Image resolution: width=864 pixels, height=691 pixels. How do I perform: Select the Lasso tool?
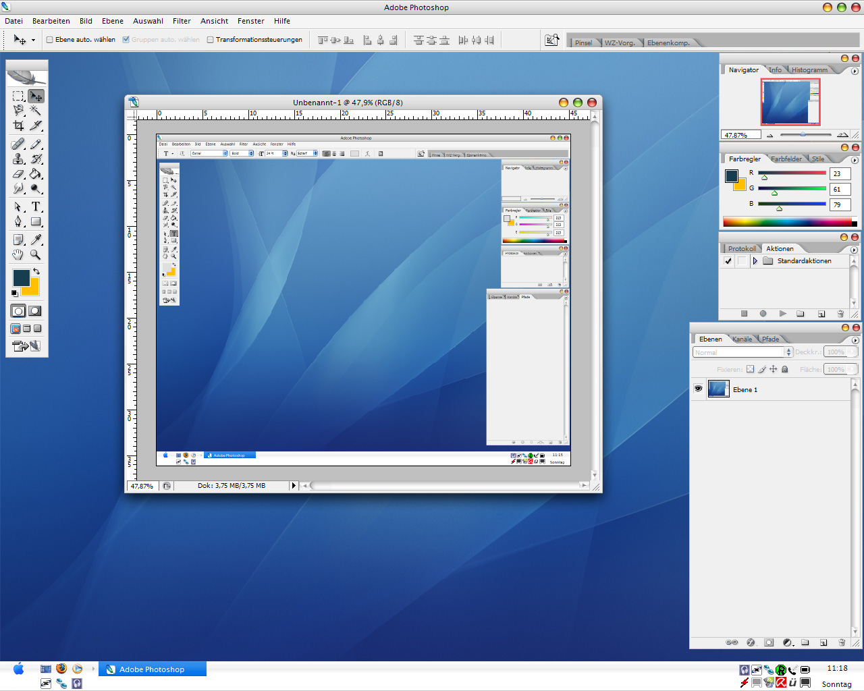click(x=18, y=111)
